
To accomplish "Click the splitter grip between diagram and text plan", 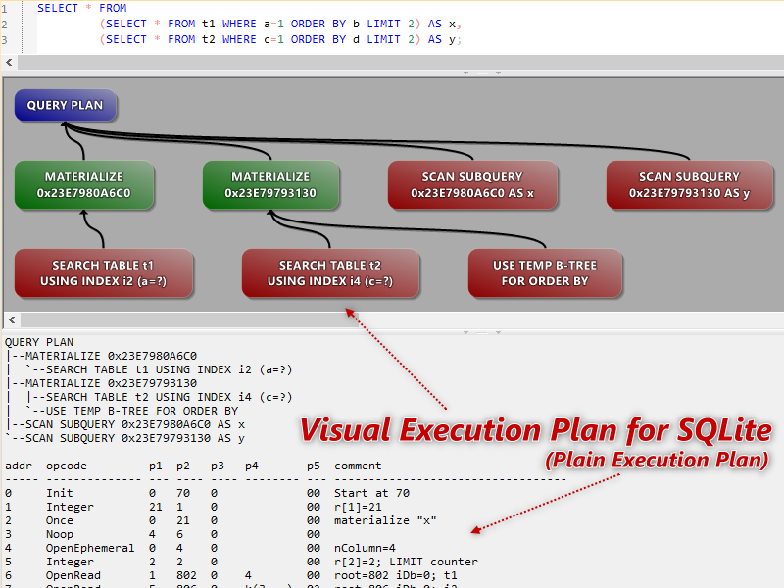I will click(481, 332).
